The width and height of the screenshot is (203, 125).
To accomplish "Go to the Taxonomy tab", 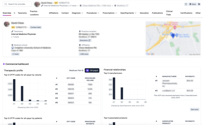I will (x=22, y=13).
